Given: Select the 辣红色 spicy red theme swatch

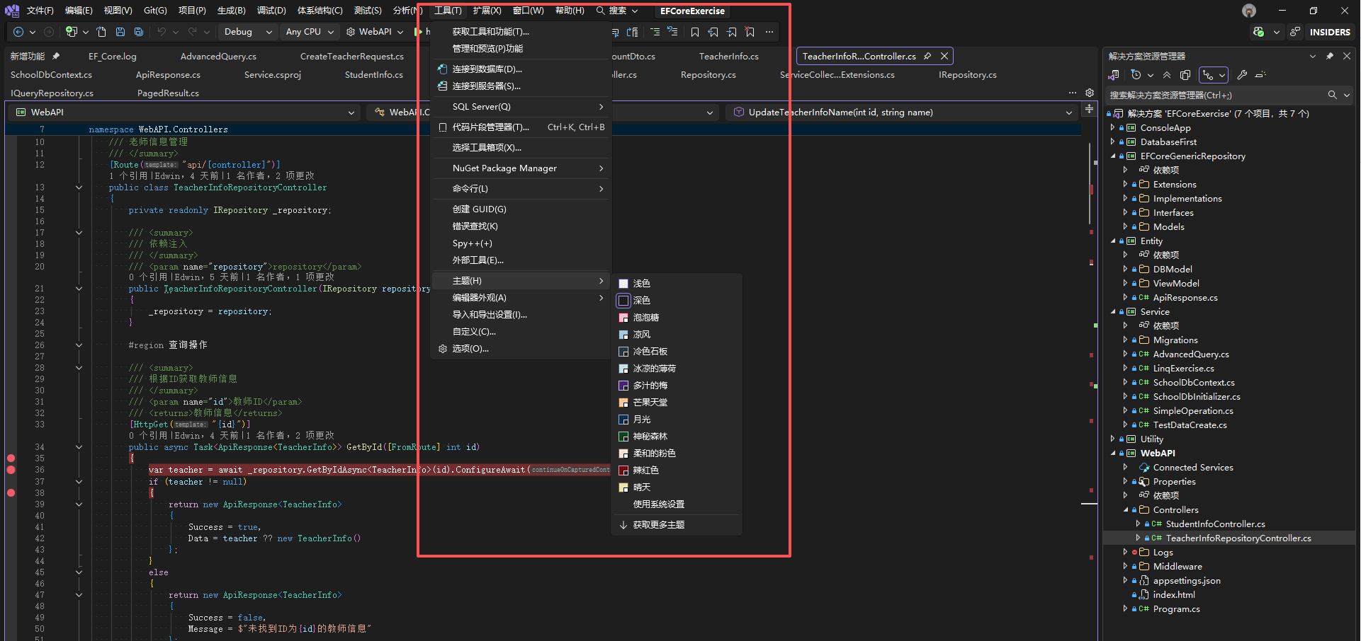Looking at the screenshot, I should point(645,470).
